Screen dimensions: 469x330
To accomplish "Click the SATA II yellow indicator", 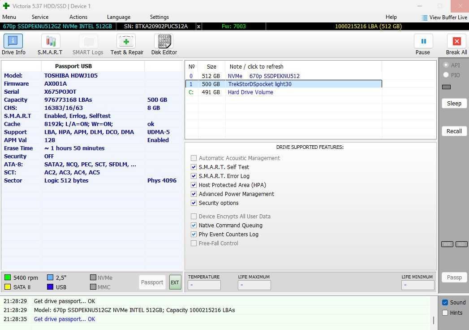I will click(x=8, y=287).
